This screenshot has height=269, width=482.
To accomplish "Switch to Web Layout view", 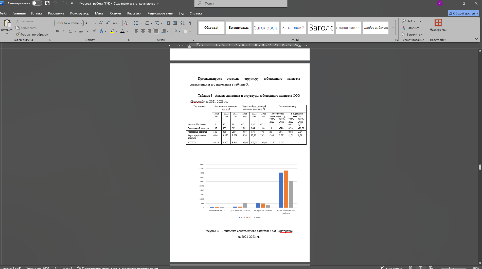I will point(431,268).
